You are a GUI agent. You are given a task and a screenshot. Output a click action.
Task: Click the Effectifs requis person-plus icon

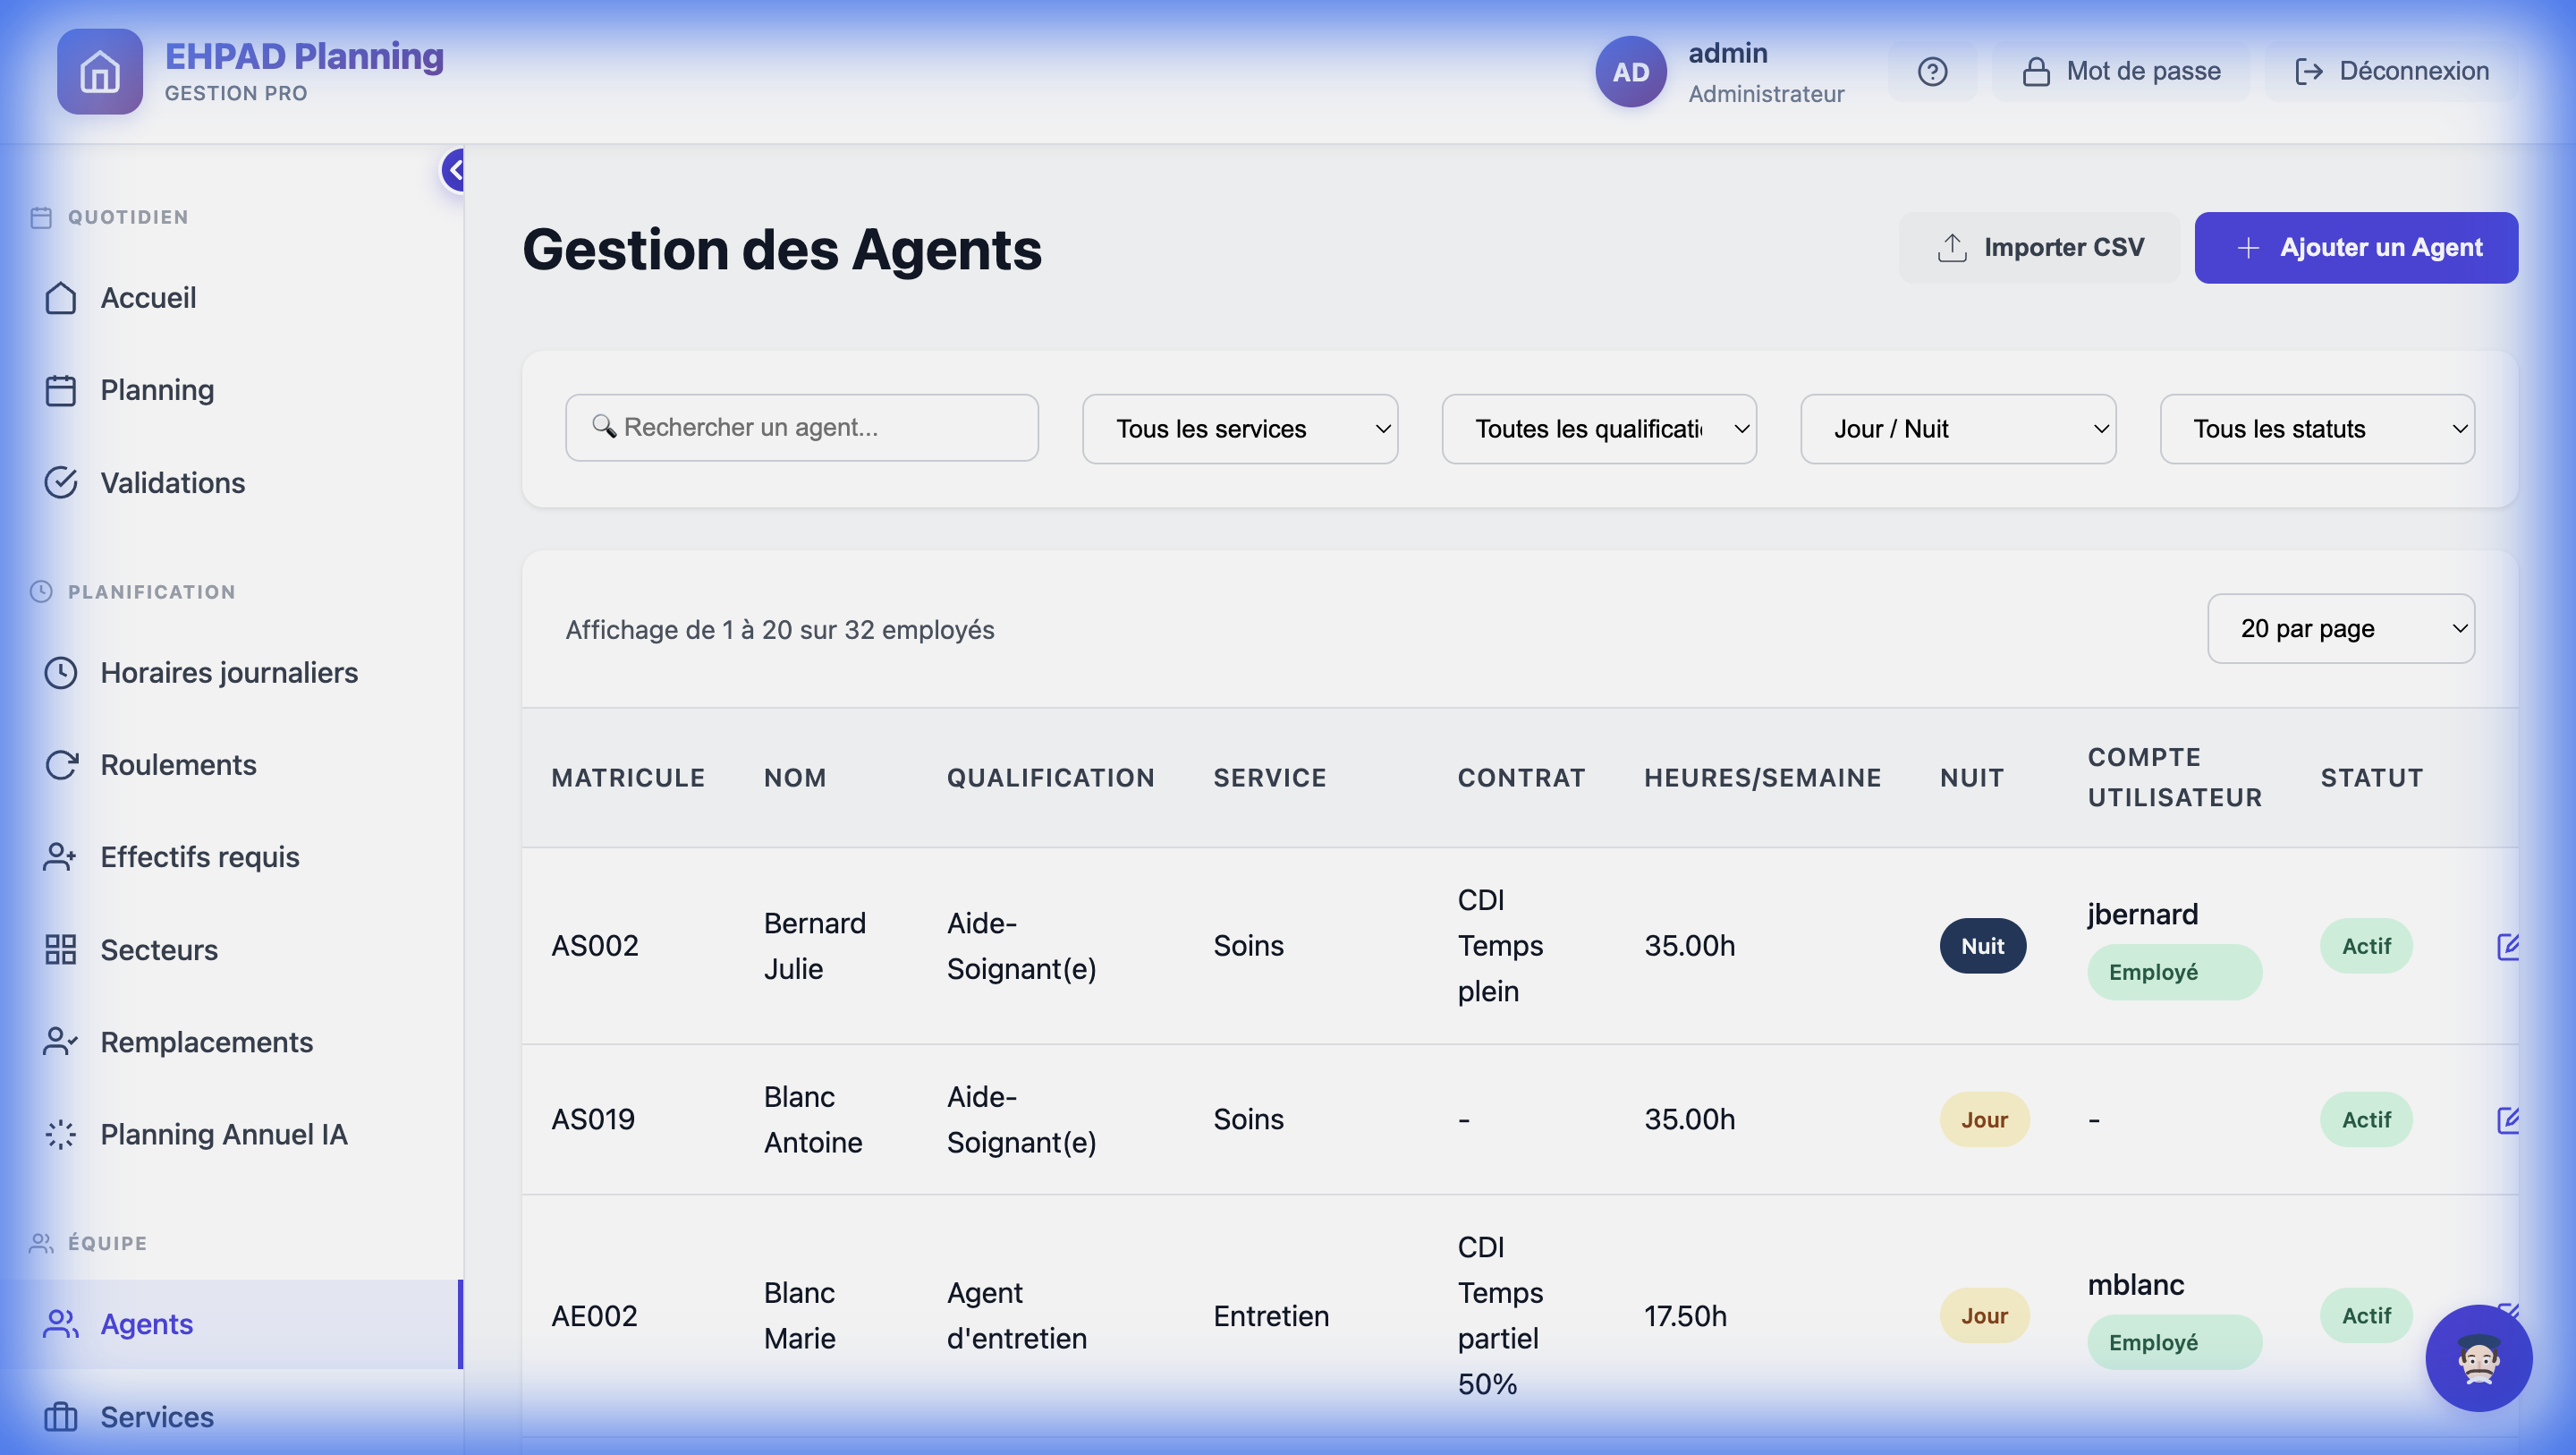click(x=58, y=856)
